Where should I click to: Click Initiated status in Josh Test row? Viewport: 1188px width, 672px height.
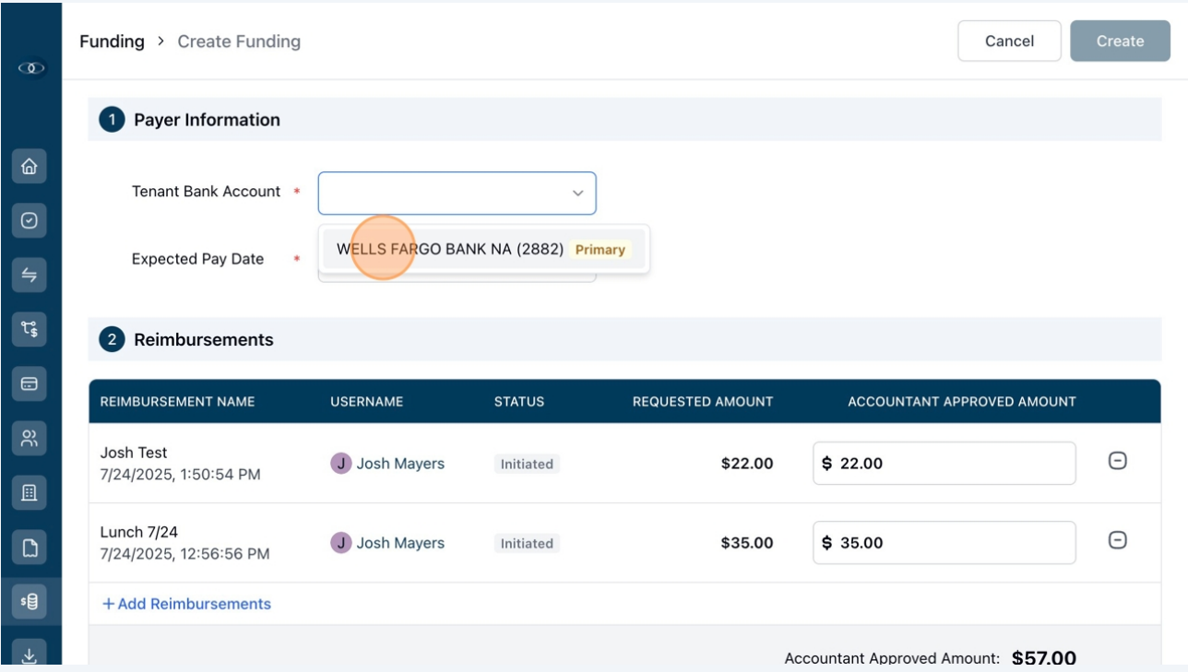[527, 464]
